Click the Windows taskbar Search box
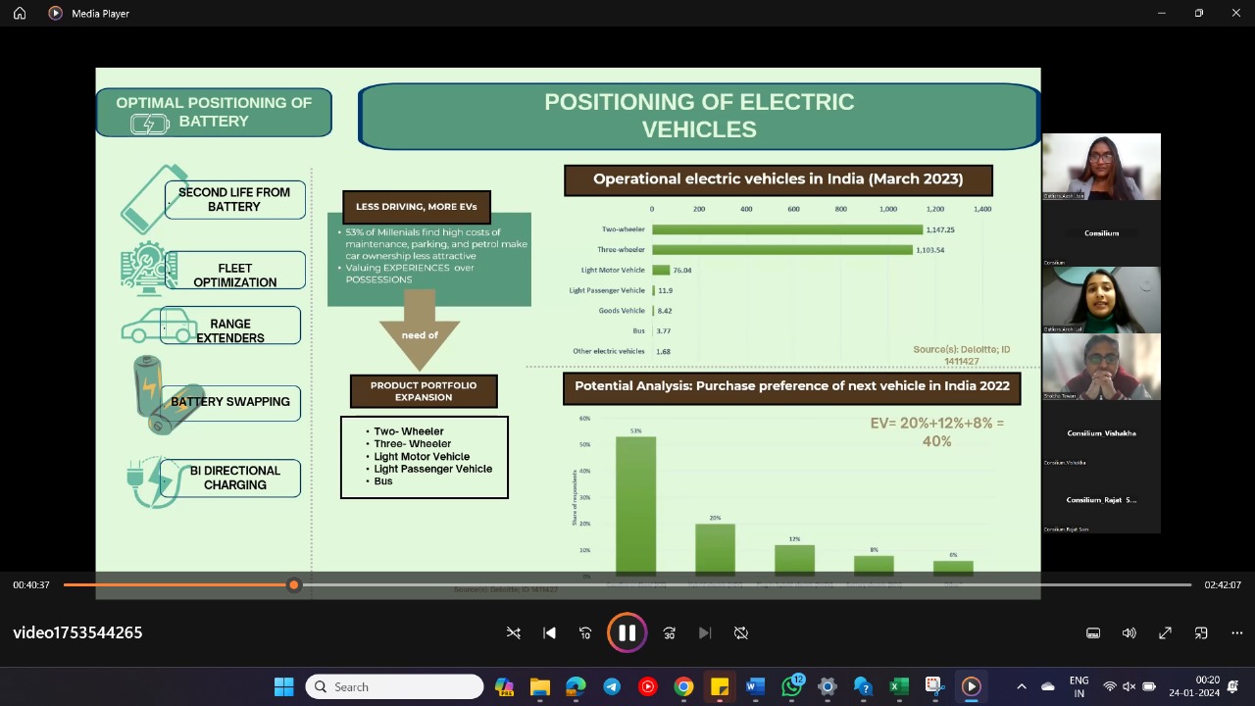 point(394,686)
